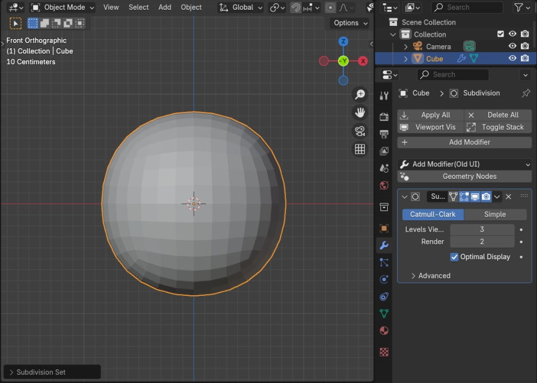This screenshot has height=383, width=537.
Task: Uncheck the Optimal Display checkbox
Action: (x=454, y=257)
